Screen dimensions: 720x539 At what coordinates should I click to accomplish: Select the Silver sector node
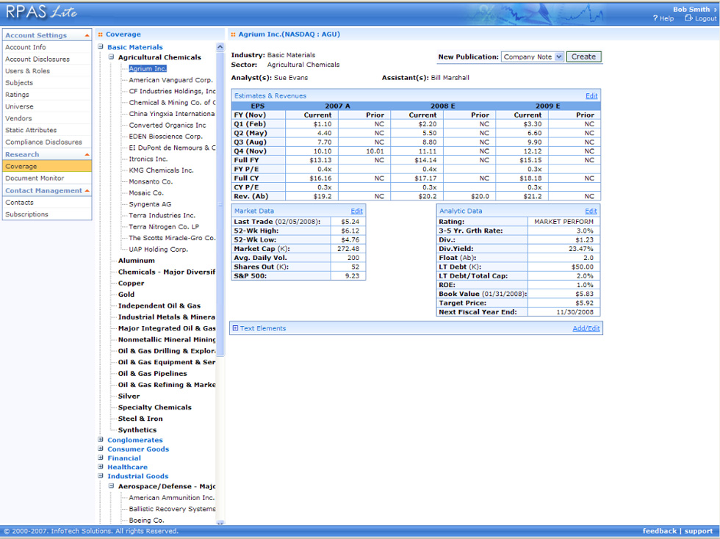pyautogui.click(x=129, y=396)
